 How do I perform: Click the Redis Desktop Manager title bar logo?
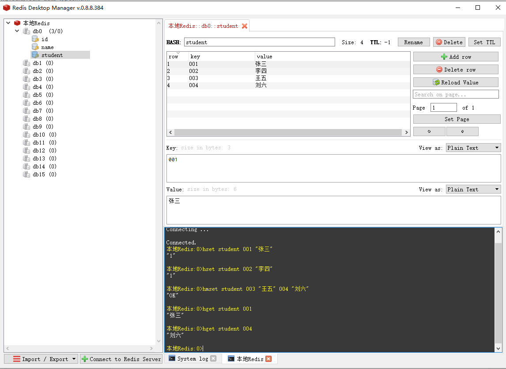tap(7, 8)
